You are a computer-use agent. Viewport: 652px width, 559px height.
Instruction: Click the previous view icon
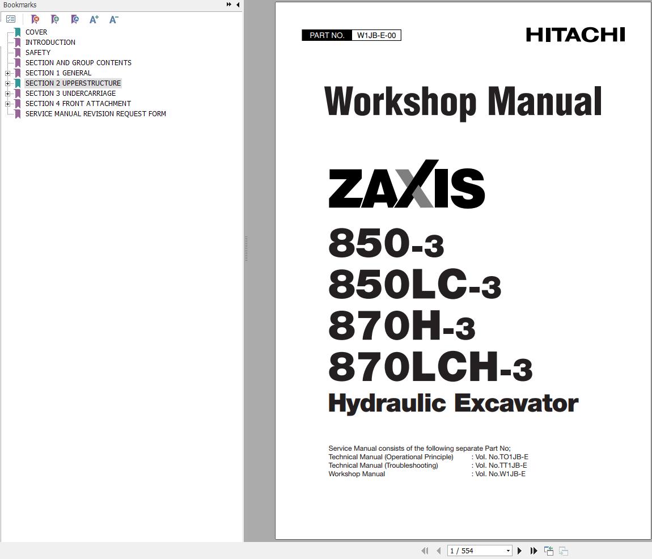[549, 550]
